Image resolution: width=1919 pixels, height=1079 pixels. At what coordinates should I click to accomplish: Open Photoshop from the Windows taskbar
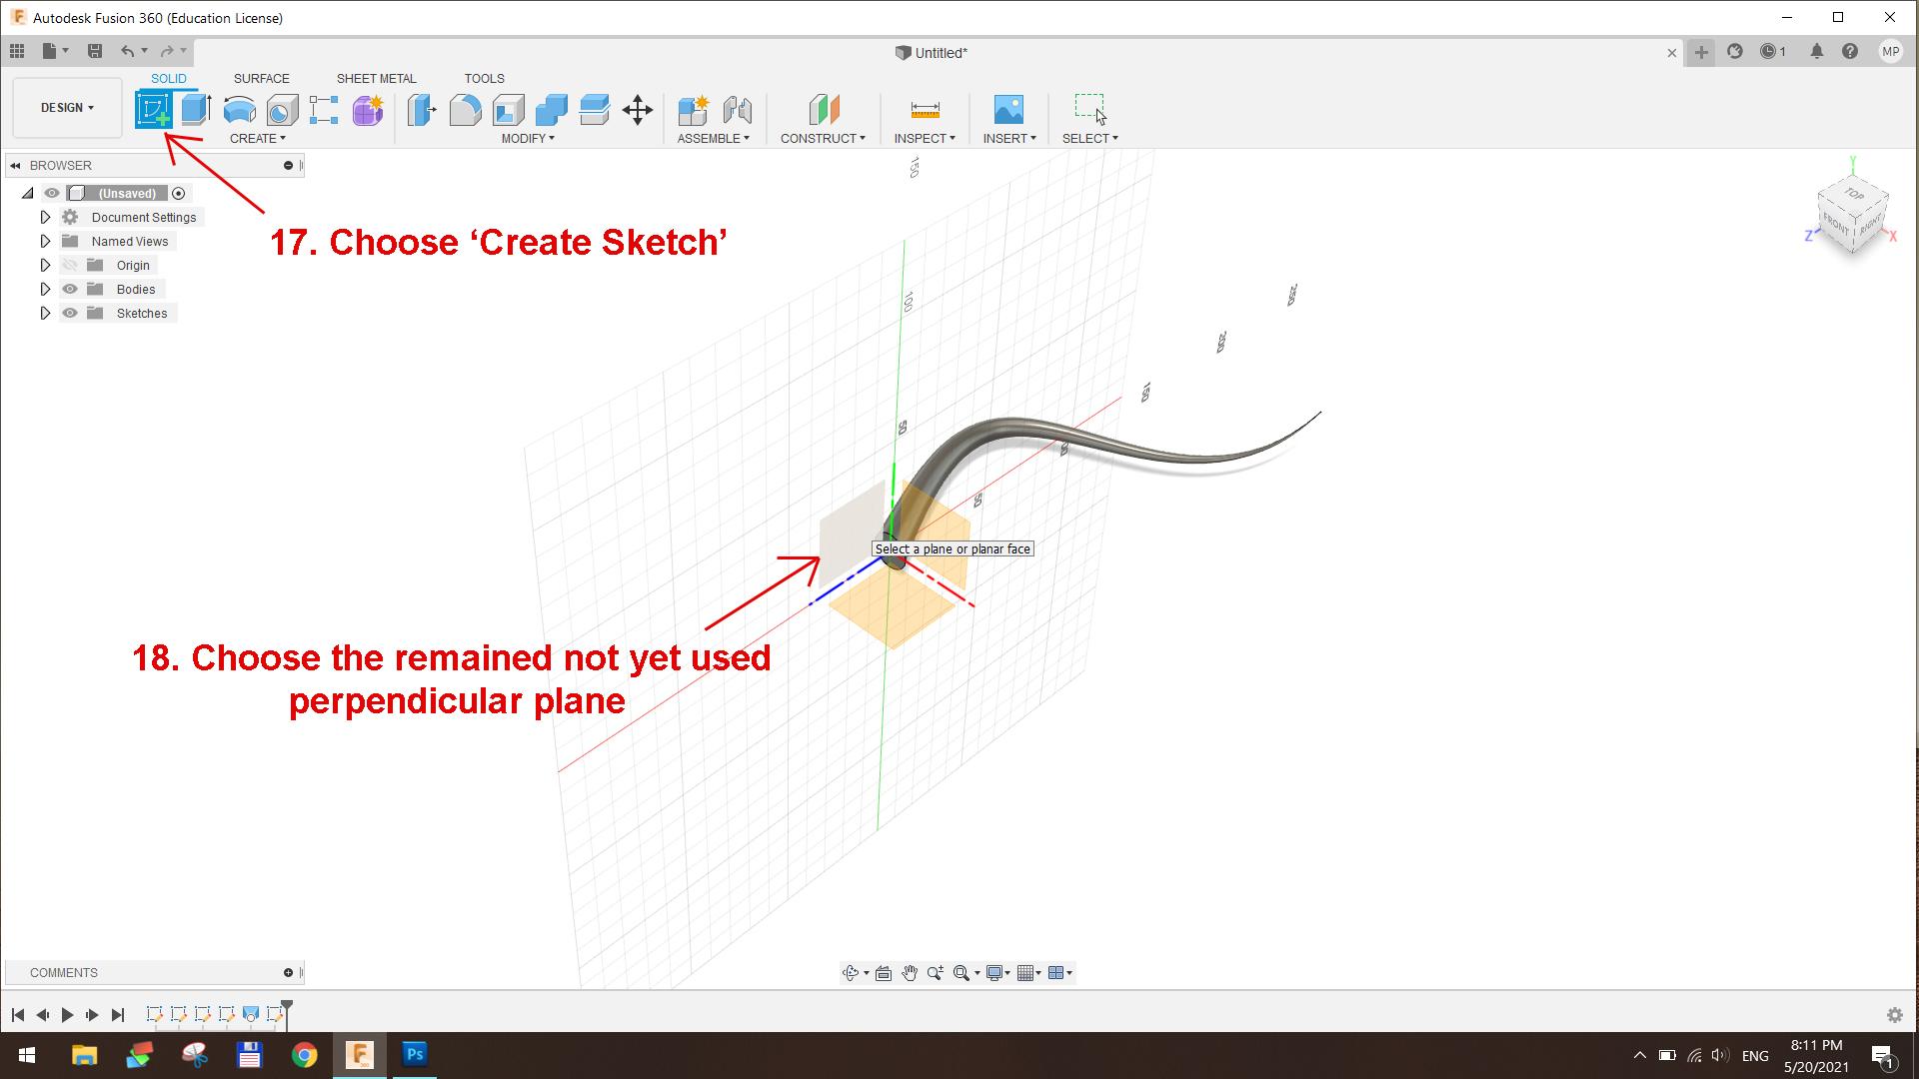point(415,1054)
